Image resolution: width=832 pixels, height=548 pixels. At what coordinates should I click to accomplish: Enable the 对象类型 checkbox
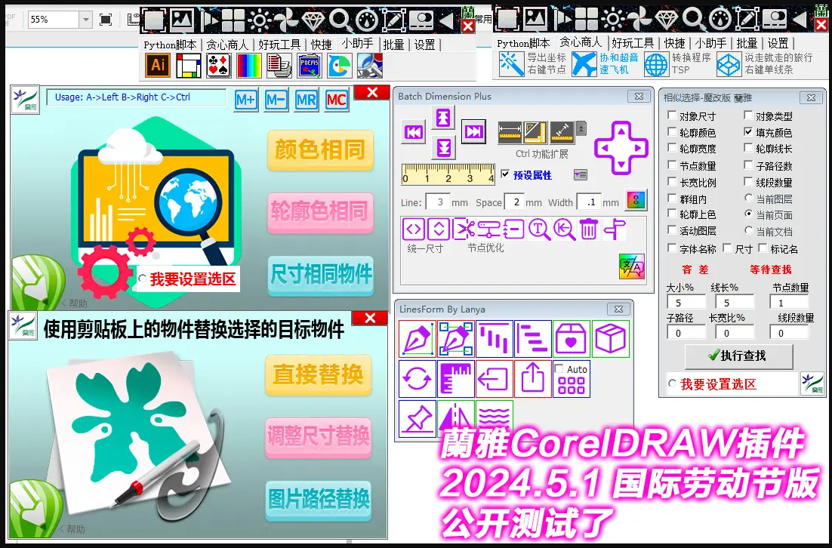[x=748, y=115]
